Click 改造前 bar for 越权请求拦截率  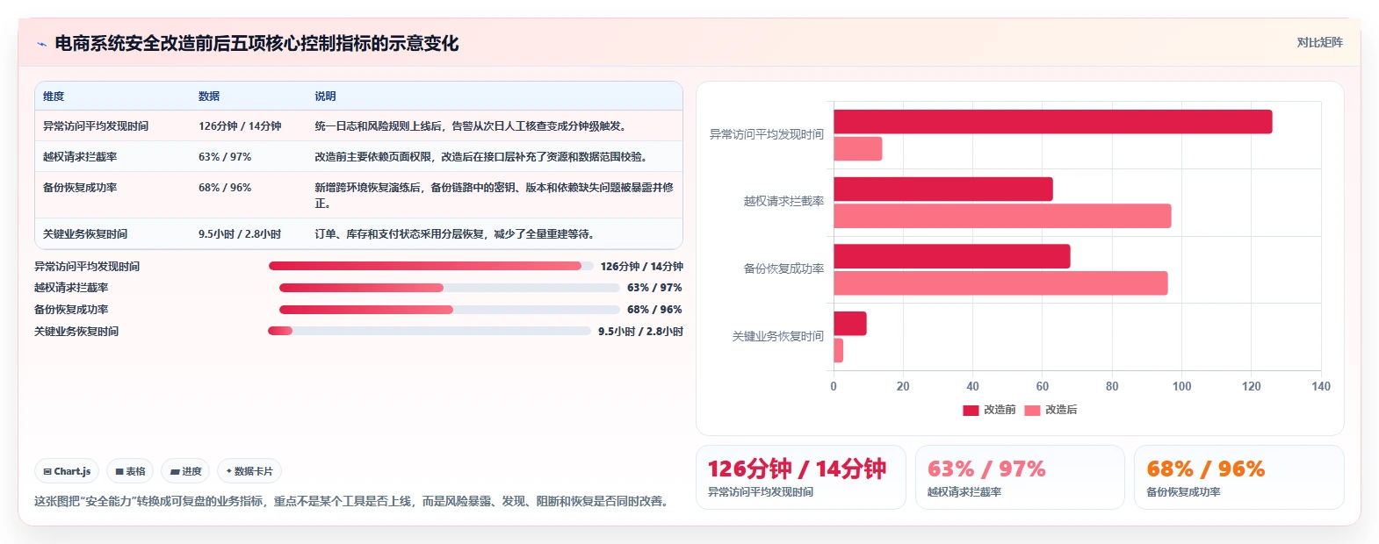(x=943, y=190)
